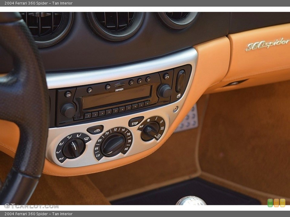Click the chrome gear shift knob
This screenshot has height=217, width=290.
pyautogui.click(x=191, y=201)
